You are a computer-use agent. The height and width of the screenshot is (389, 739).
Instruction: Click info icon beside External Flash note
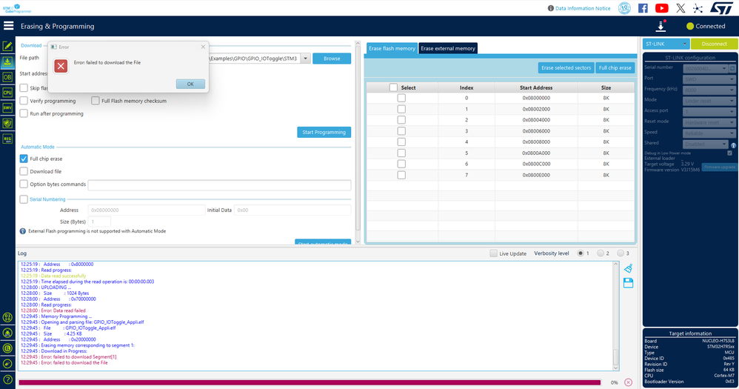(23, 231)
